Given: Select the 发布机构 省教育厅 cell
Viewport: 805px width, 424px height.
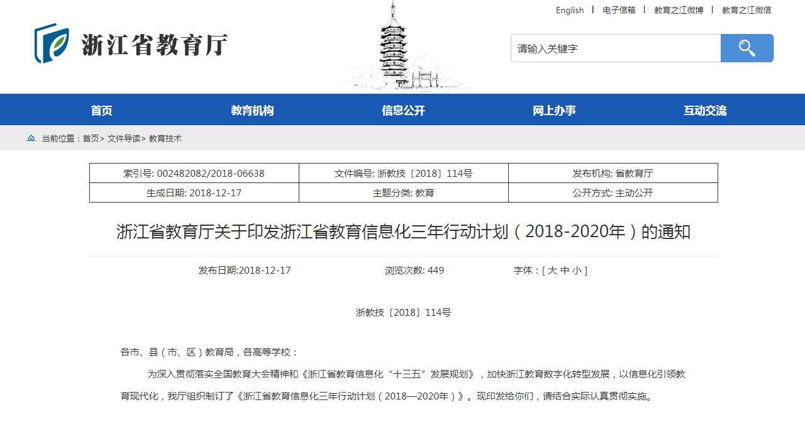Looking at the screenshot, I should 613,174.
